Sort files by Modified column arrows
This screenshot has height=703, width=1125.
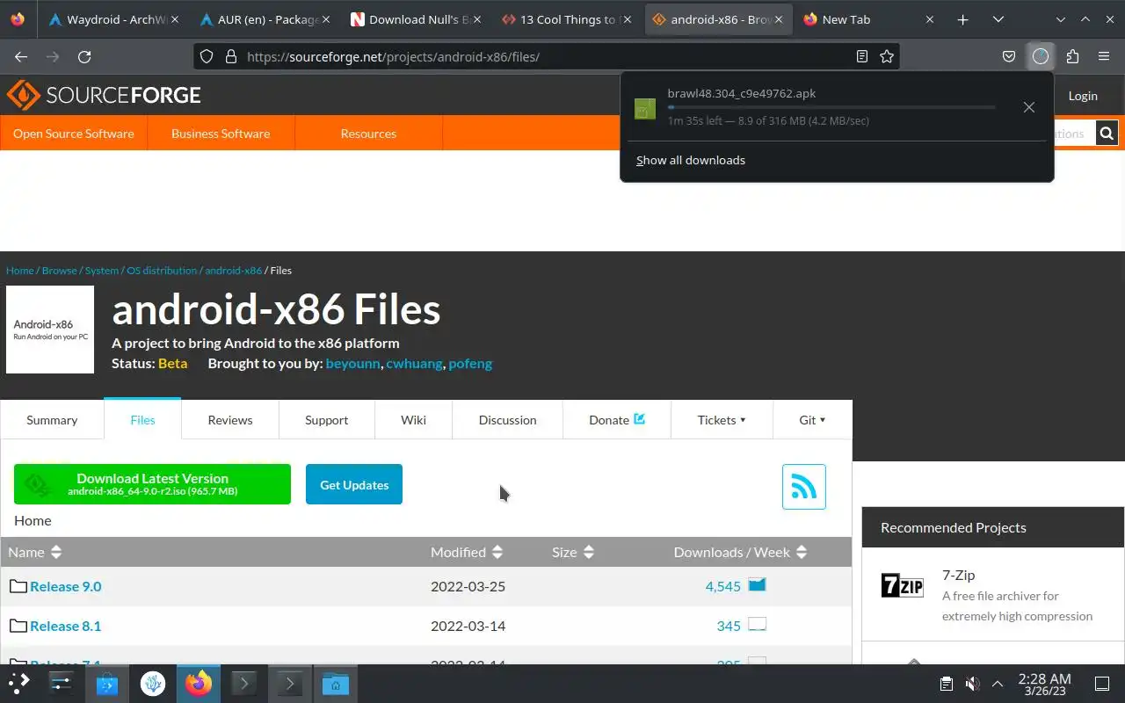point(497,552)
